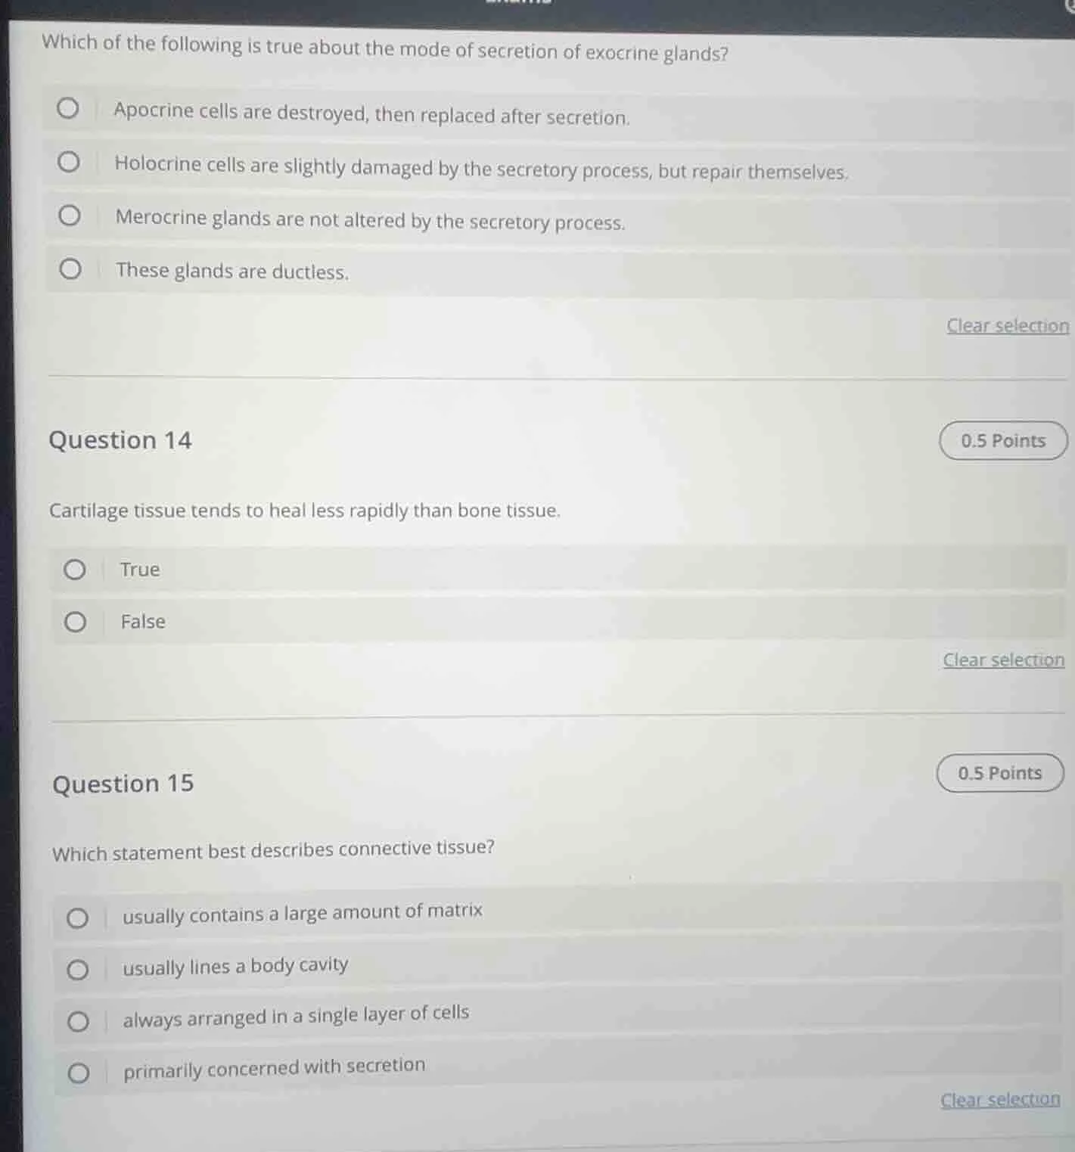Click the 0.5 Points badge beside Question 14

point(1002,439)
